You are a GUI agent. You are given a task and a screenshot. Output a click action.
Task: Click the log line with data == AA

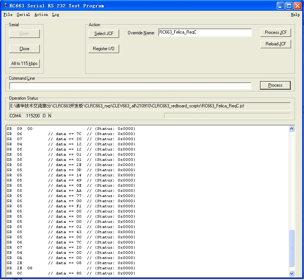point(71,191)
